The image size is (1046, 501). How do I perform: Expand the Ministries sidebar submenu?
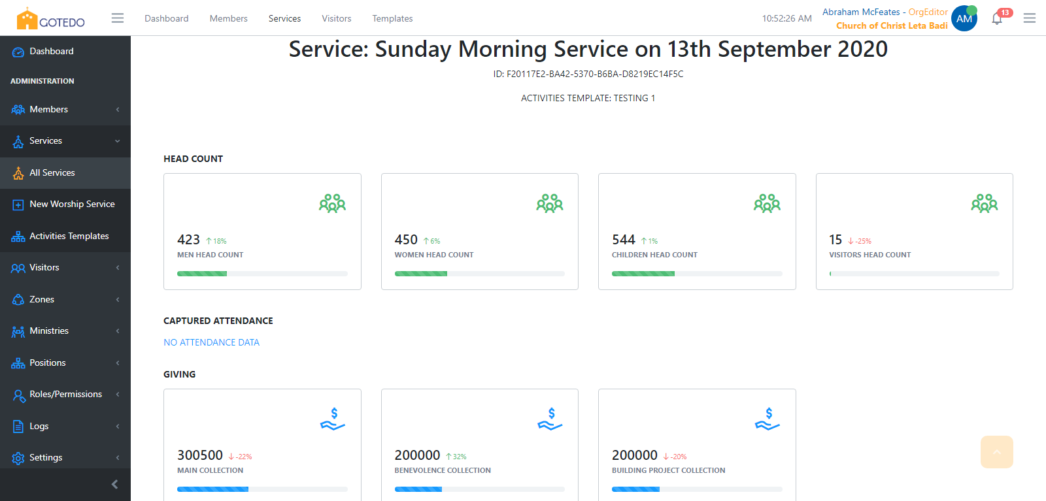[65, 331]
